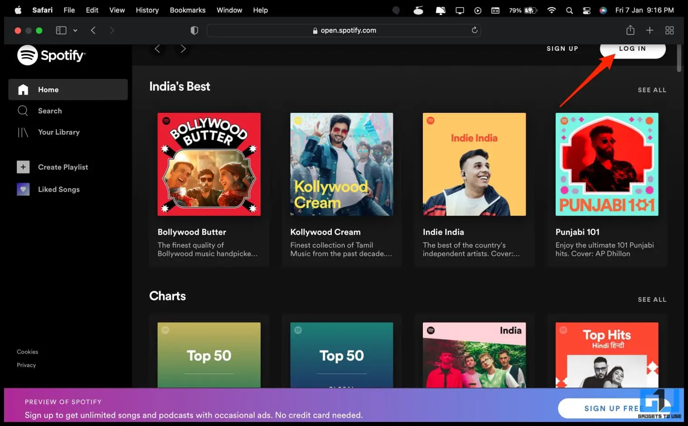Image resolution: width=688 pixels, height=426 pixels.
Task: Show Safari's tab overview grid
Action: pos(669,30)
